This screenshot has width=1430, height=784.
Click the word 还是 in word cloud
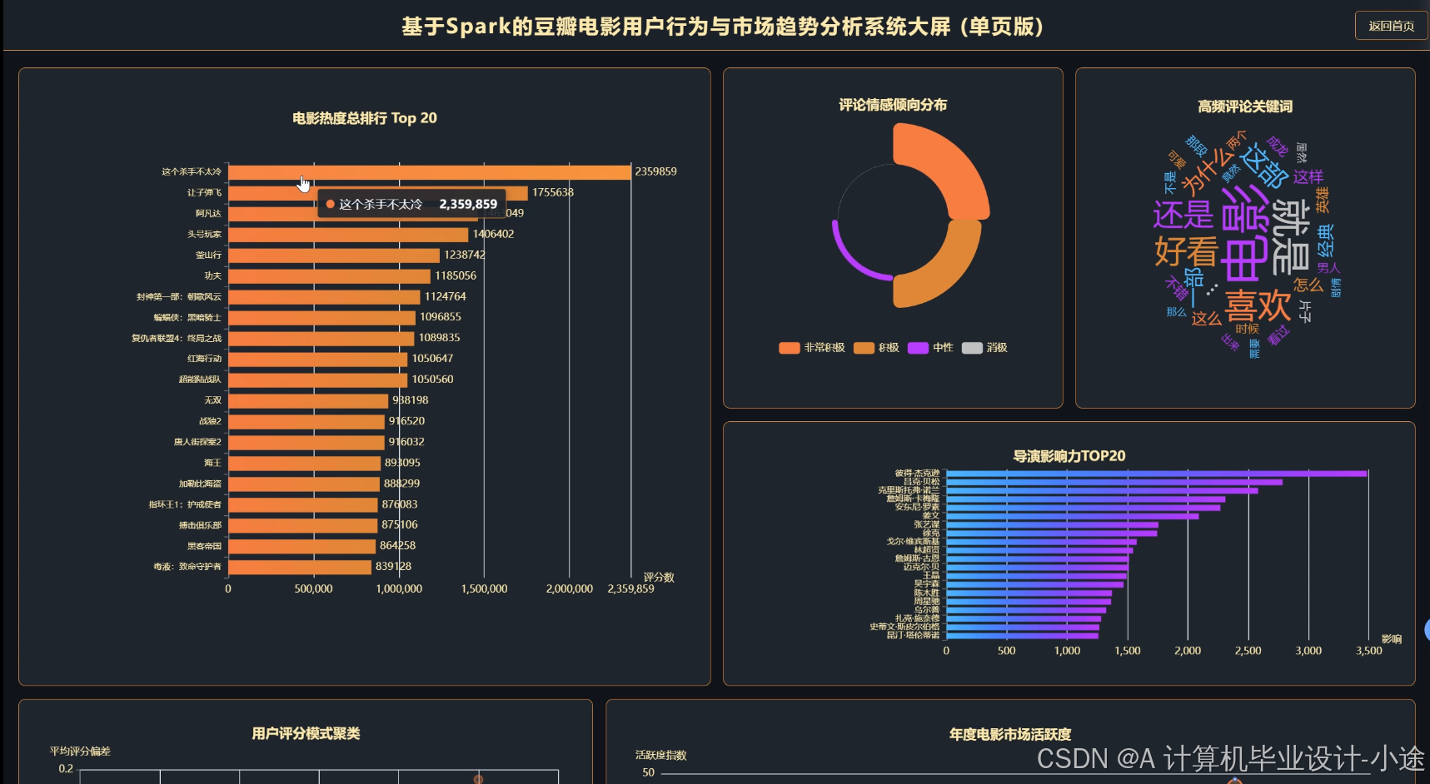pyautogui.click(x=1183, y=215)
